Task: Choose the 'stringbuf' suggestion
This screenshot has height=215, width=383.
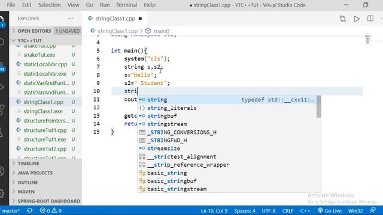Action: (x=227, y=116)
